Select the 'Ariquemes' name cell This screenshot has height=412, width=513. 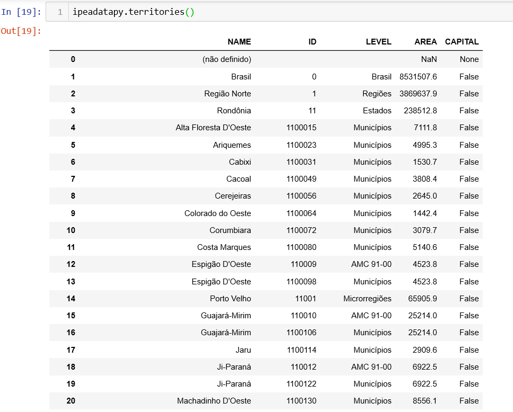pyautogui.click(x=232, y=145)
